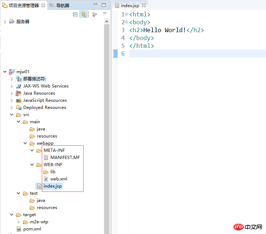Collapse the WEB-INF folder

pos(32,164)
